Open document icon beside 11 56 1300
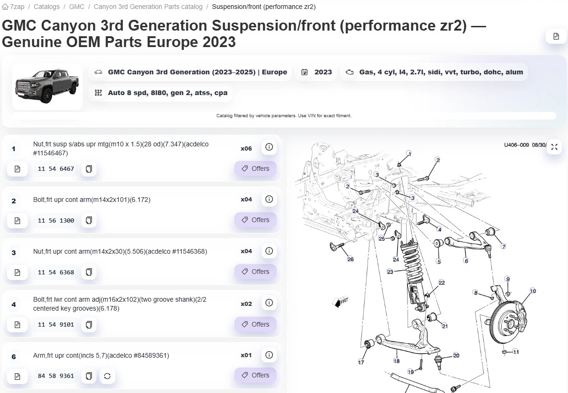Viewport: 568px width, 393px height. click(x=17, y=220)
